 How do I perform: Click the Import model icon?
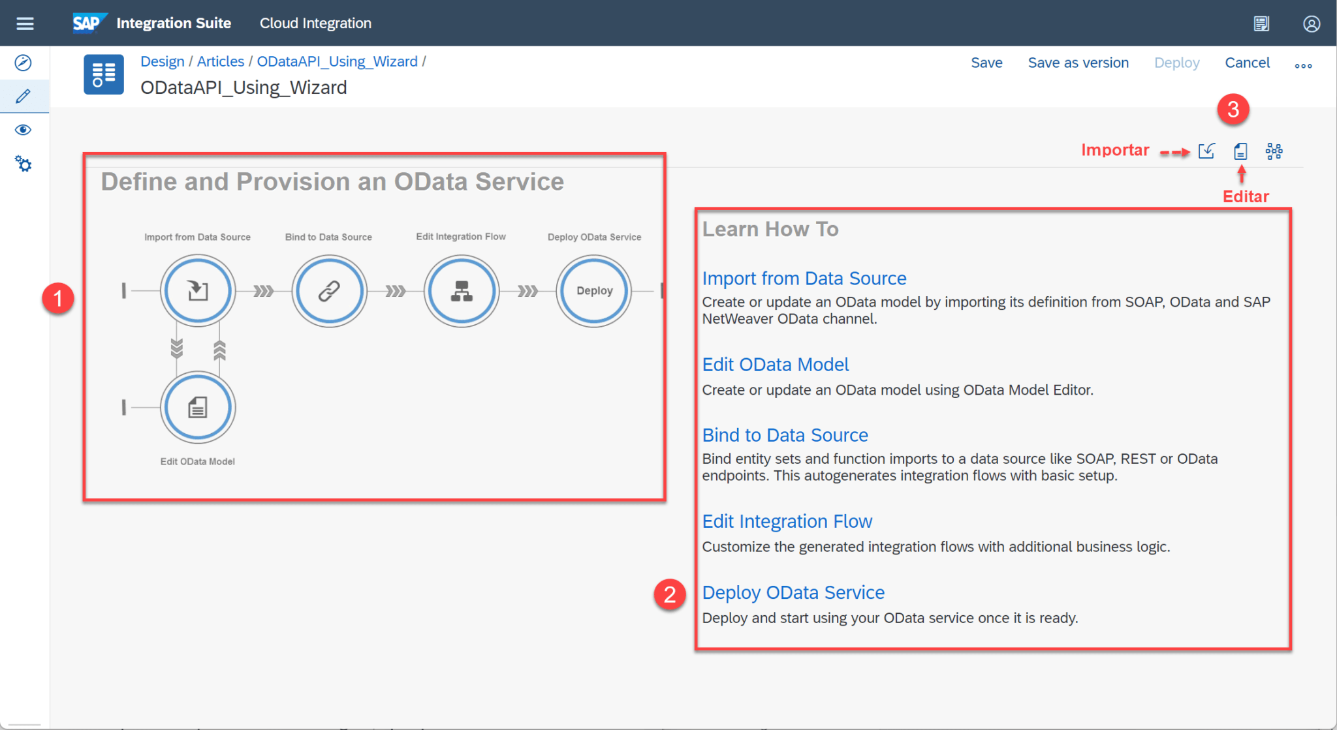(1206, 151)
